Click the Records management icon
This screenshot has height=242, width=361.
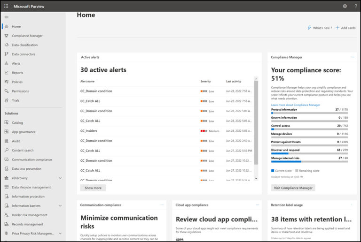(7, 224)
